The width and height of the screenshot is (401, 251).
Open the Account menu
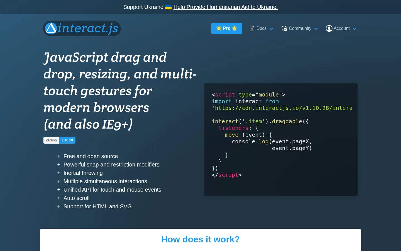click(341, 28)
